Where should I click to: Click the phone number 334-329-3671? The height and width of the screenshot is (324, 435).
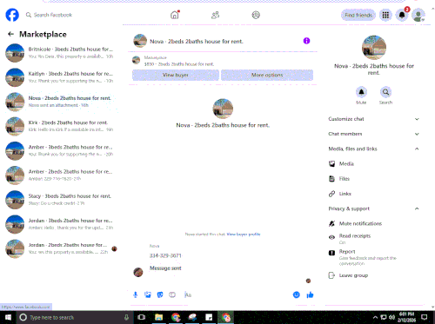pyautogui.click(x=165, y=255)
